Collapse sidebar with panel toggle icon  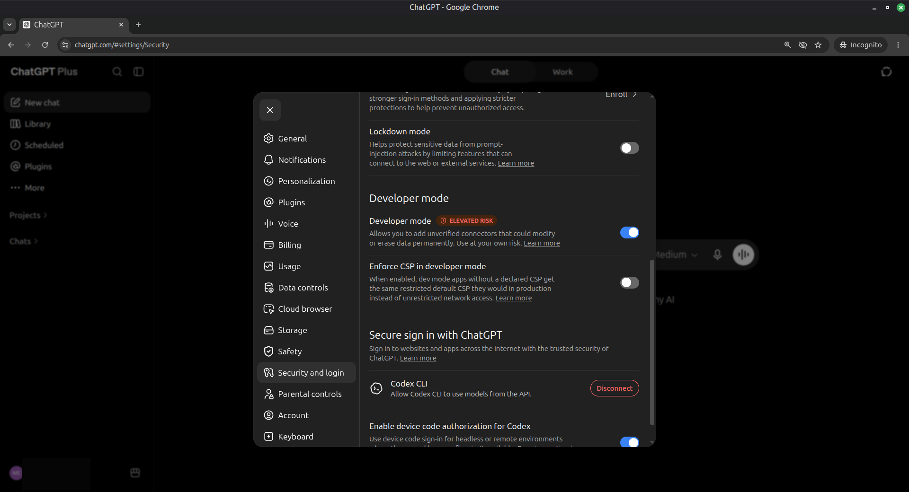click(x=138, y=72)
